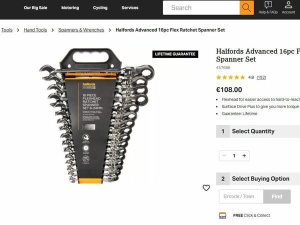Screen dimensions: 300x225
Task: Go to Spanners & Wrenches breadcrumb
Action: [81, 30]
